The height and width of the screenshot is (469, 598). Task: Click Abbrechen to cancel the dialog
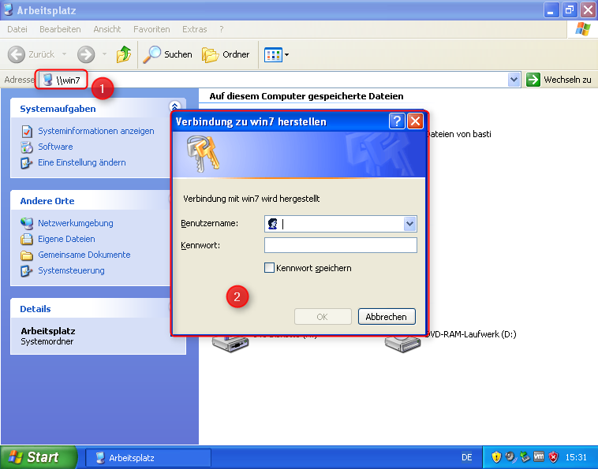click(387, 317)
